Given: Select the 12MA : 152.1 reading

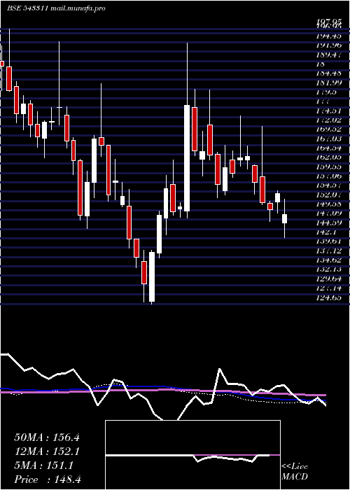Looking at the screenshot, I should coord(47,451).
